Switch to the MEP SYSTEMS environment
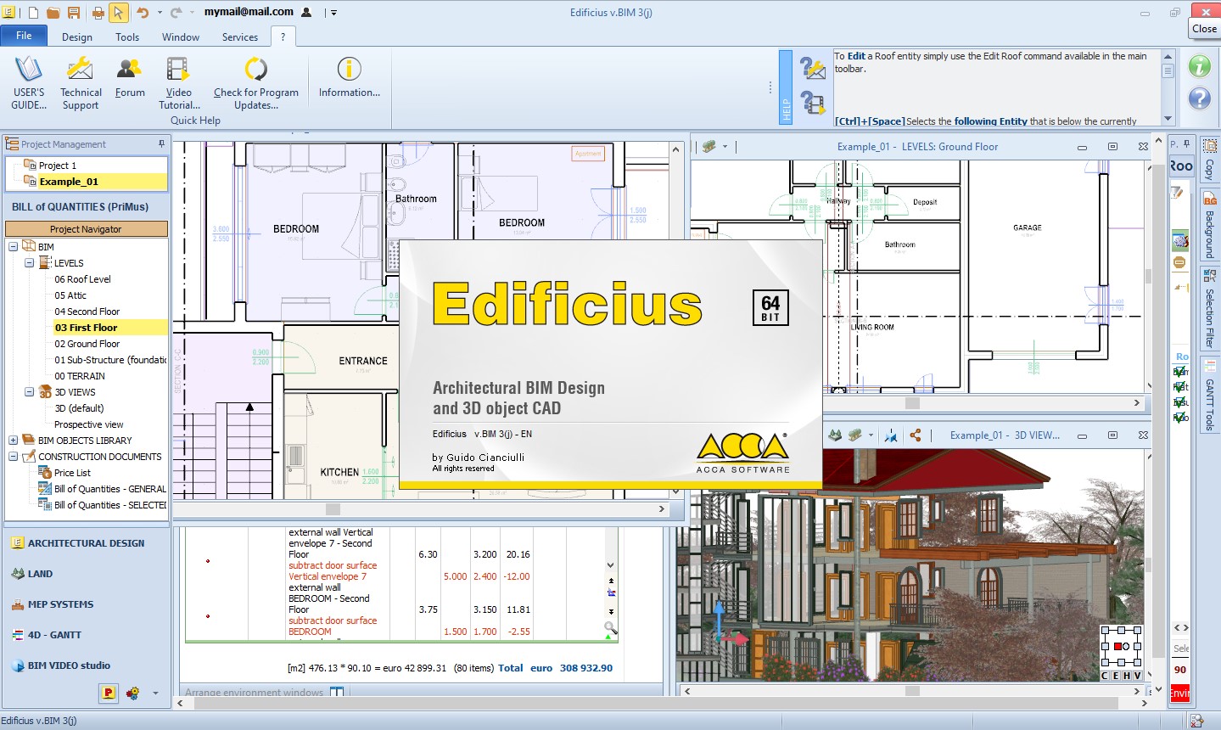Screen dimensions: 1221x730 [52, 604]
